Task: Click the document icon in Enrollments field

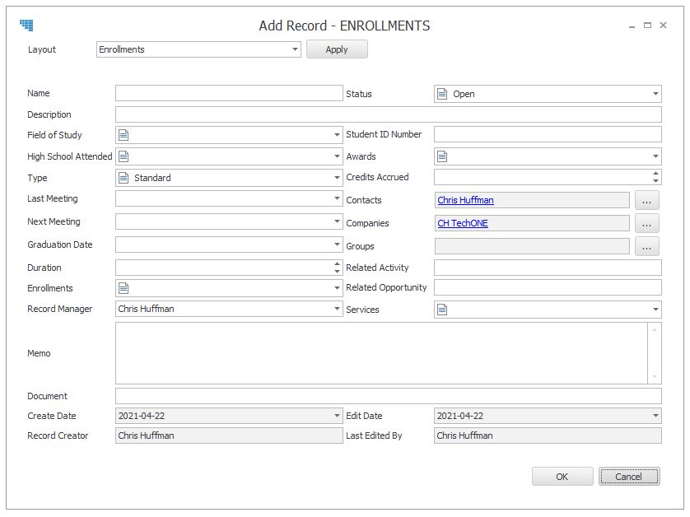Action: tap(124, 288)
